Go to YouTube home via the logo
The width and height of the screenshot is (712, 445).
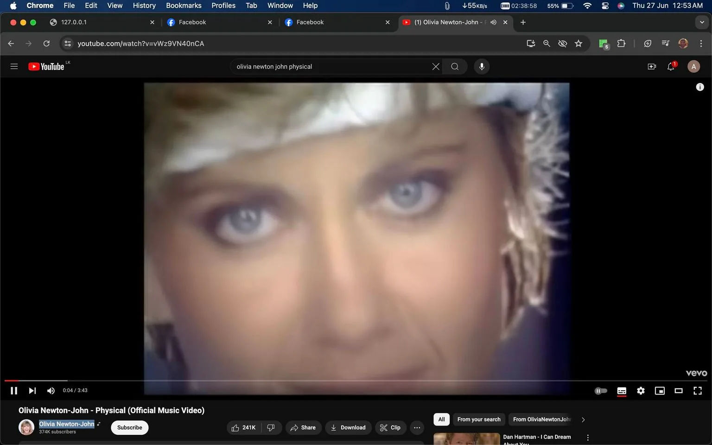click(46, 66)
